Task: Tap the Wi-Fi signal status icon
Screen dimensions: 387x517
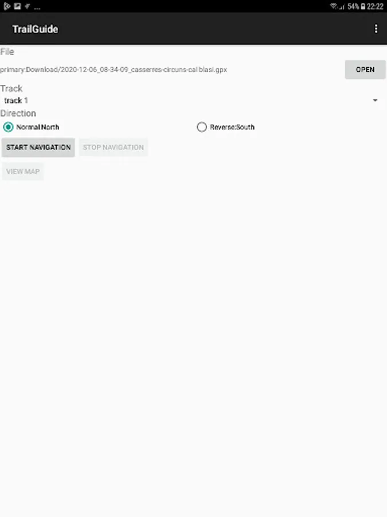Action: pyautogui.click(x=334, y=6)
